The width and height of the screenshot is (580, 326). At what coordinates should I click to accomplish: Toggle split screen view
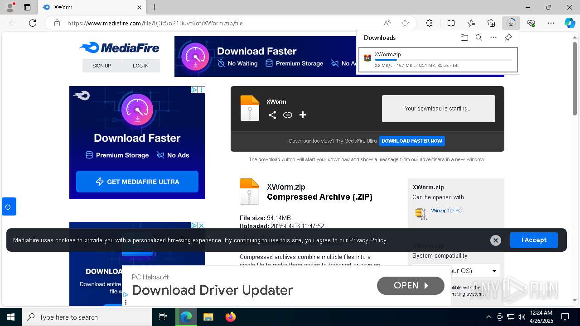point(451,23)
